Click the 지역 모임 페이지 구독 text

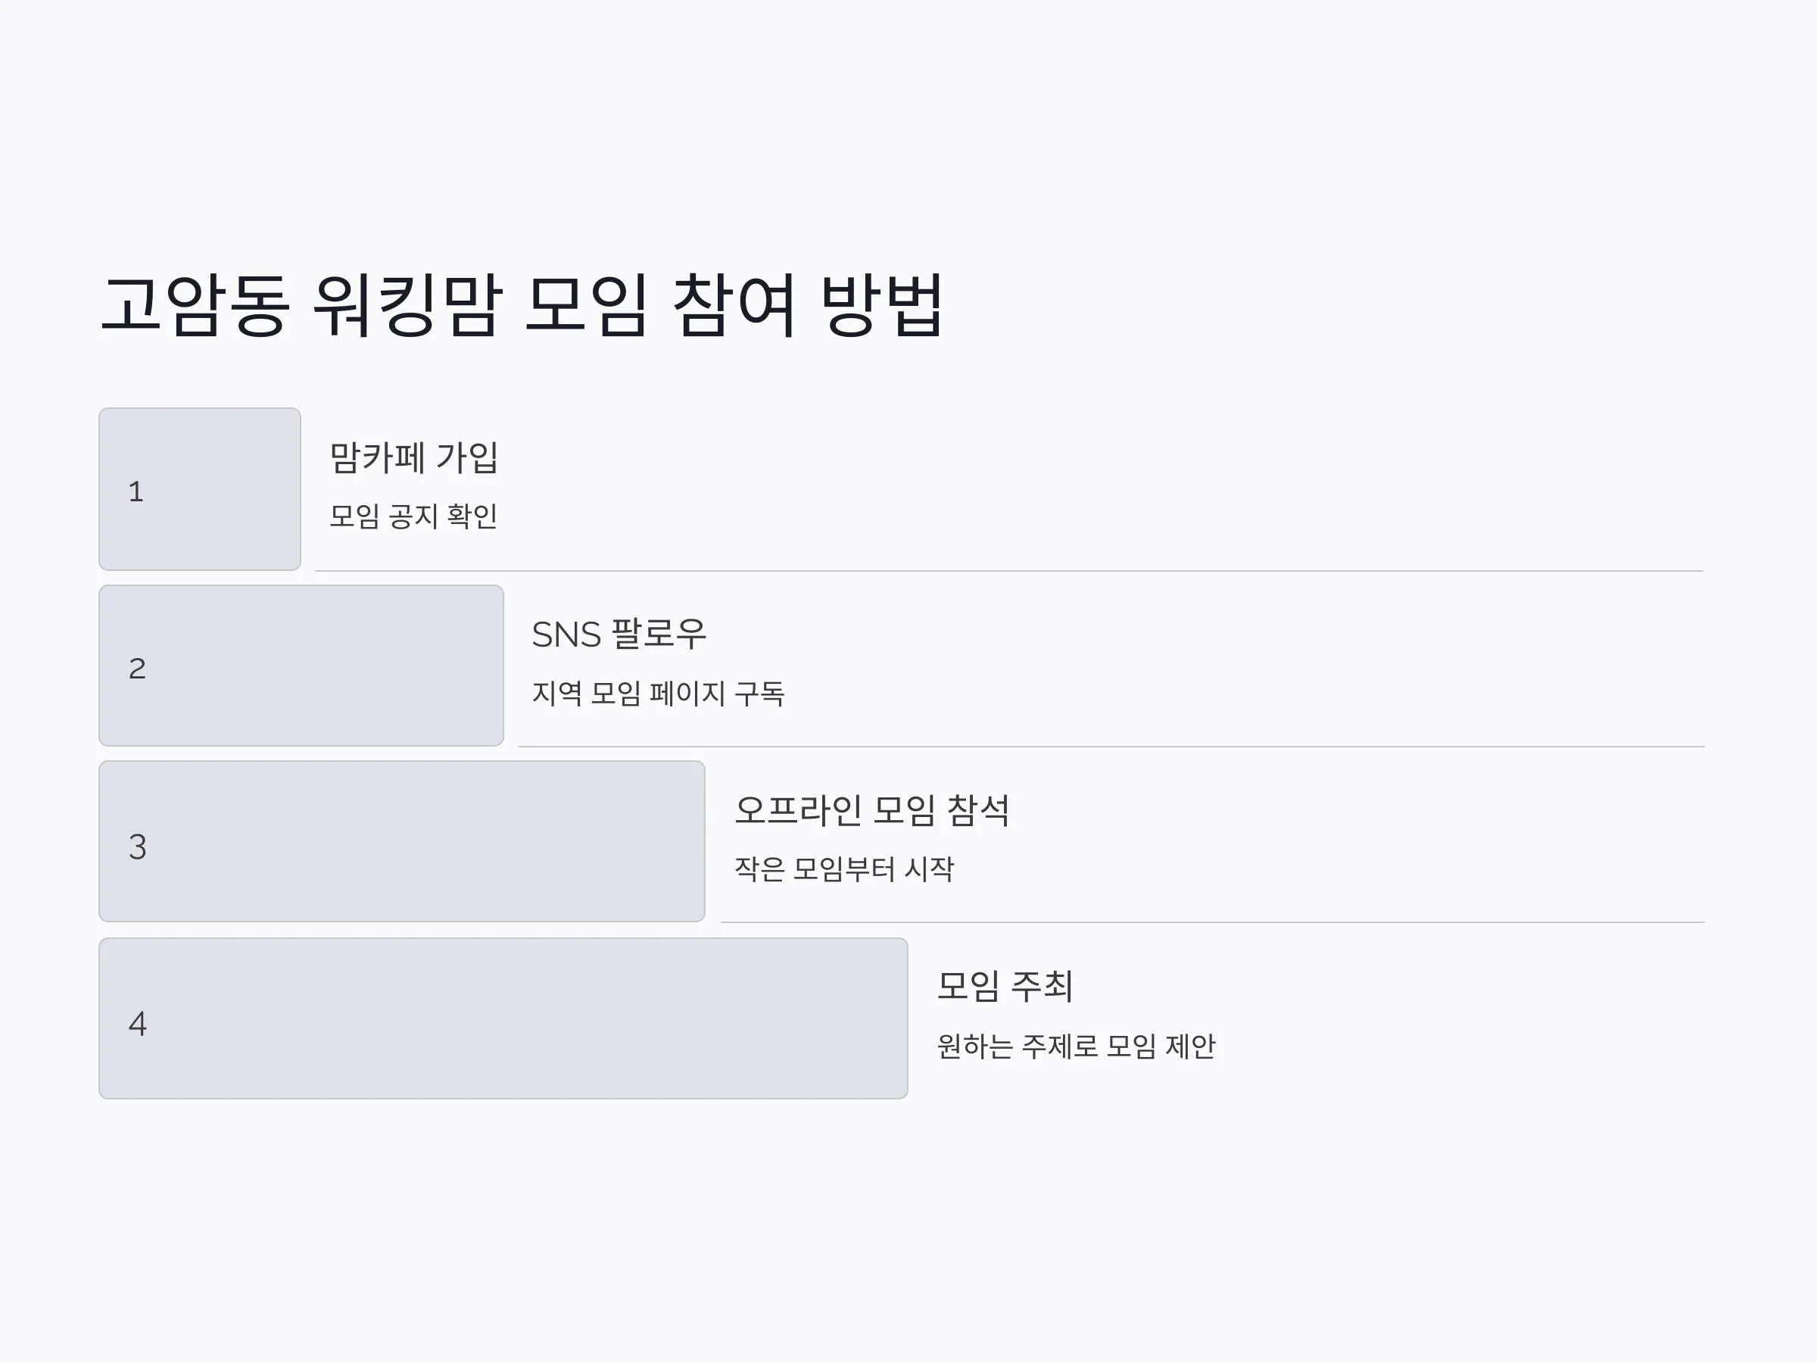658,694
